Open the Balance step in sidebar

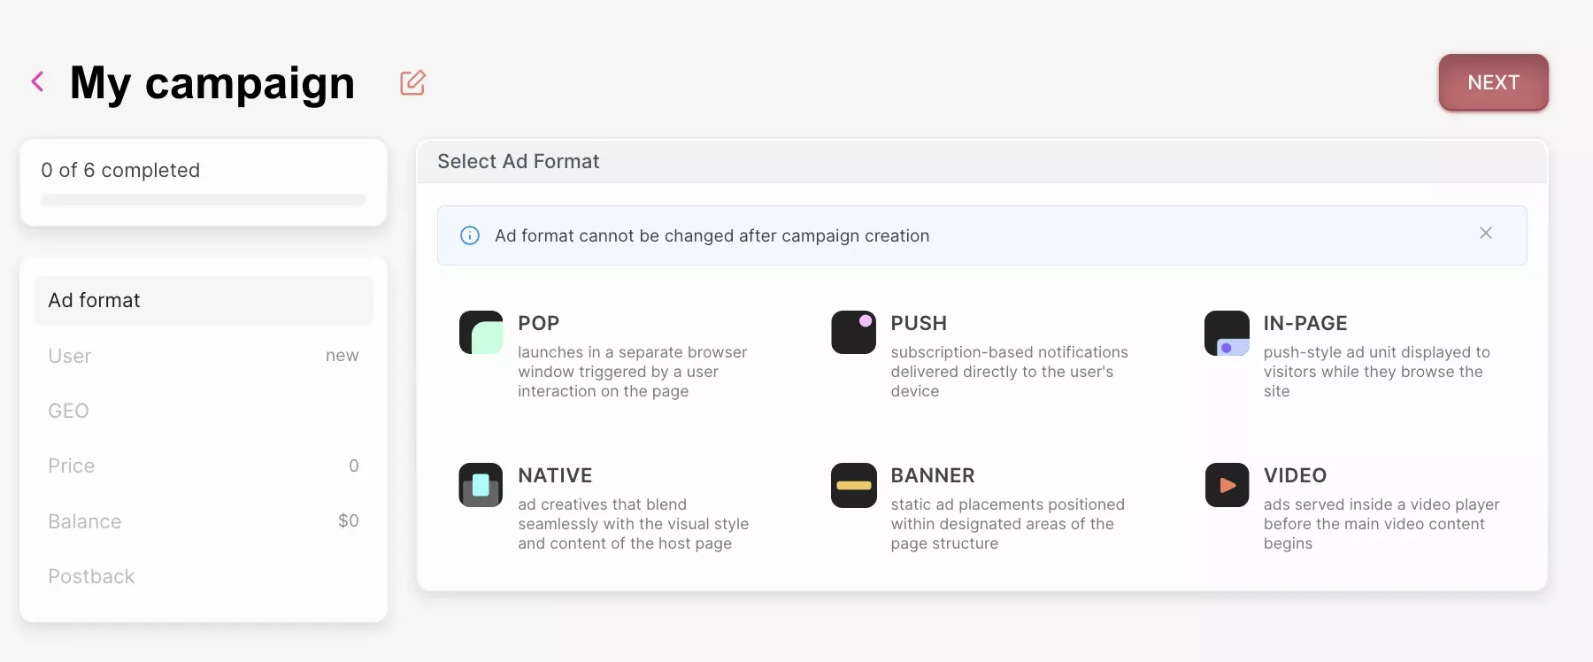click(x=204, y=521)
